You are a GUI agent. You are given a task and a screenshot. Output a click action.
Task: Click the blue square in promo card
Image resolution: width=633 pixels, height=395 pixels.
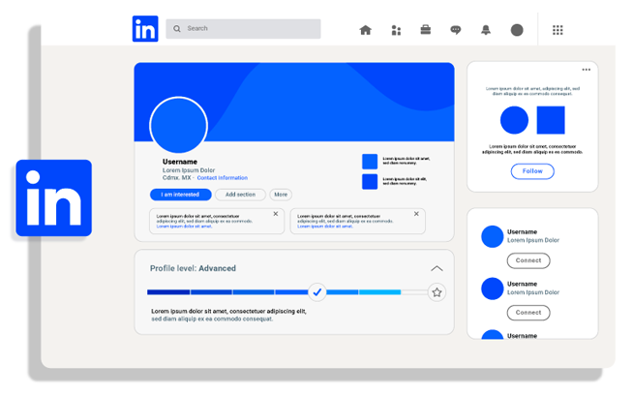pyautogui.click(x=551, y=120)
